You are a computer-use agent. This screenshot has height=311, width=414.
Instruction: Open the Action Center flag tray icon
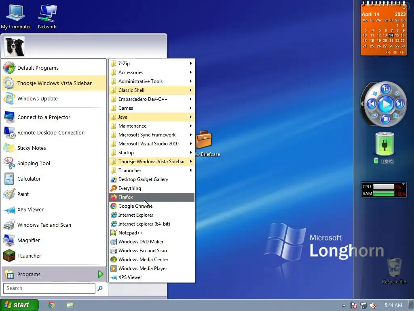click(353, 305)
